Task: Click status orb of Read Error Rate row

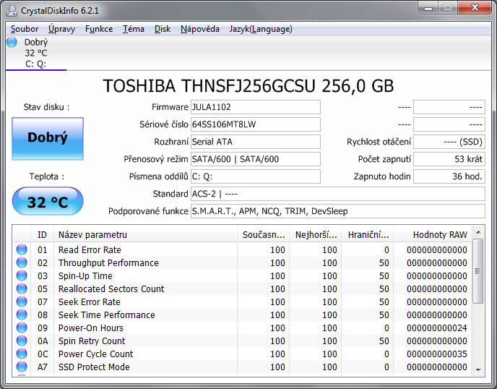Action: [22, 250]
